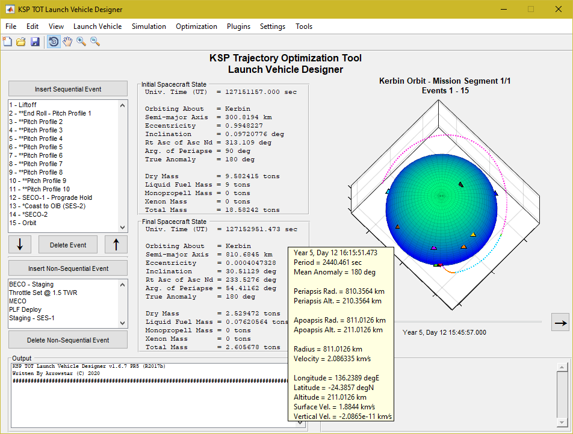Click the Kerbin globe in orbit plot

click(x=441, y=209)
